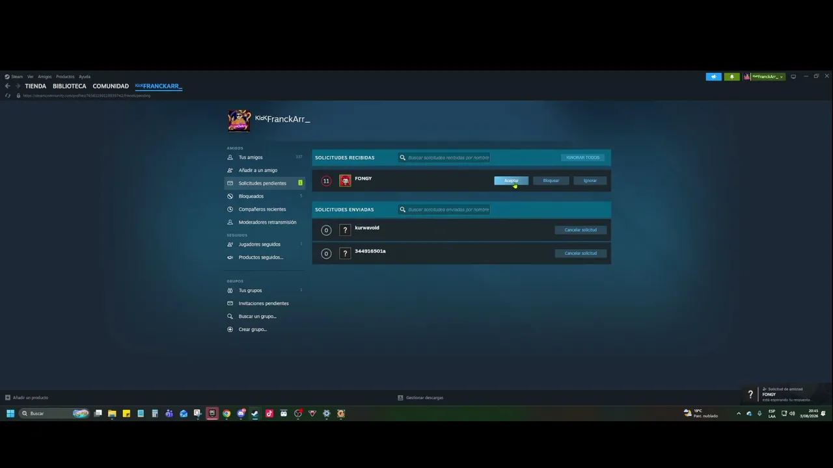Image resolution: width=833 pixels, height=468 pixels.
Task: Select Solicitudes pendientes in sidebar
Action: 264,183
